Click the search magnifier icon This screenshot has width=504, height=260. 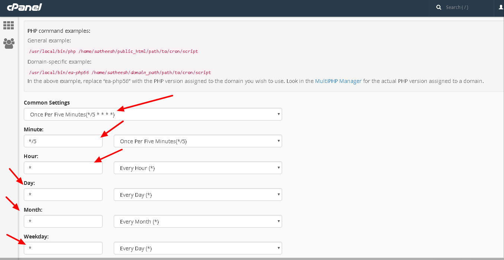coord(439,7)
